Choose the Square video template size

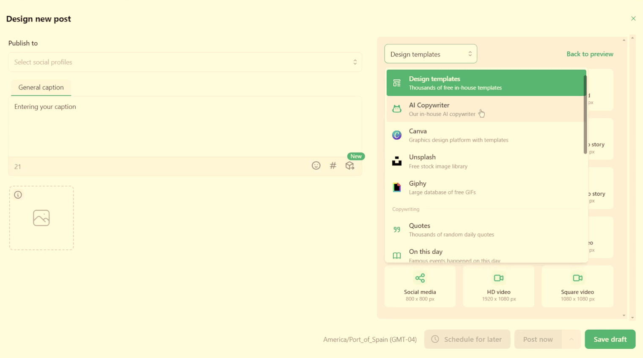tap(577, 287)
